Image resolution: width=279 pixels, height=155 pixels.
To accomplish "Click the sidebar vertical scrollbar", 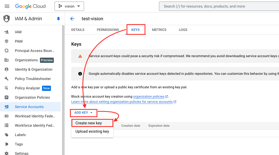I will pyautogui.click(x=63, y=90).
